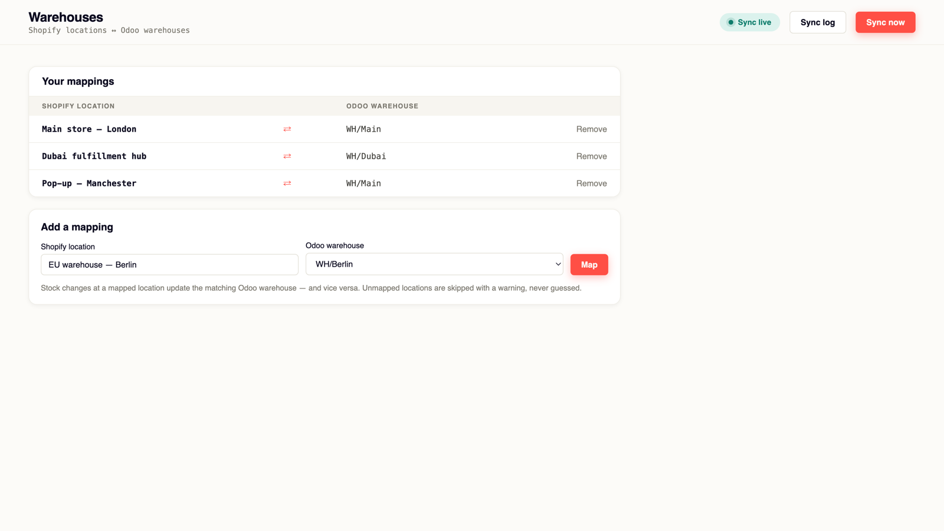Screen dimensions: 944x531
Task: Click the Sync live status label
Action: [x=754, y=22]
